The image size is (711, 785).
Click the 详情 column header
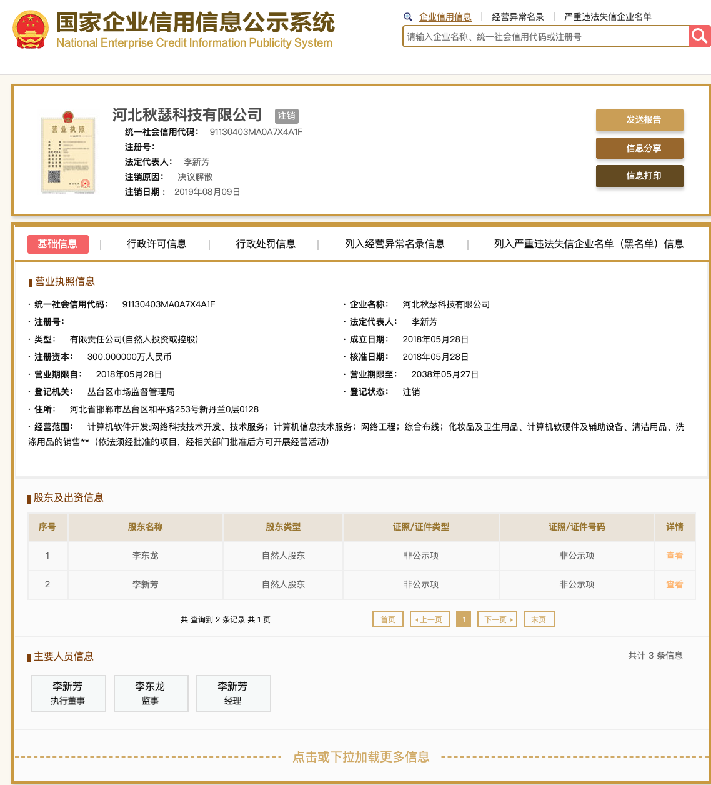675,527
